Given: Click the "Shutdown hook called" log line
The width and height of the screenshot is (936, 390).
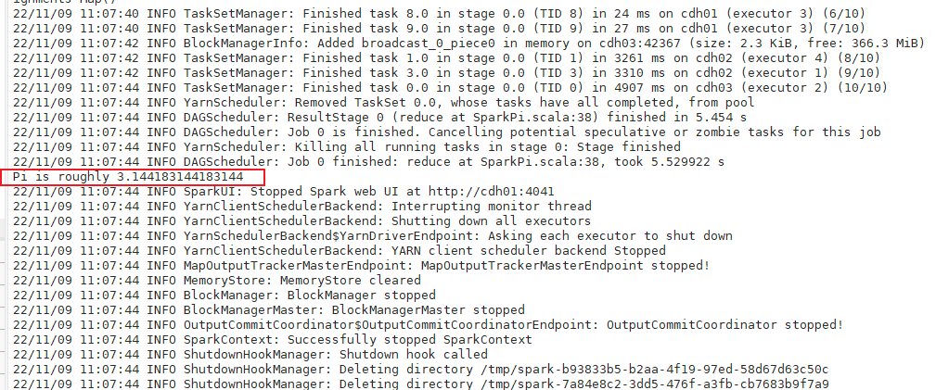Looking at the screenshot, I should point(413,354).
